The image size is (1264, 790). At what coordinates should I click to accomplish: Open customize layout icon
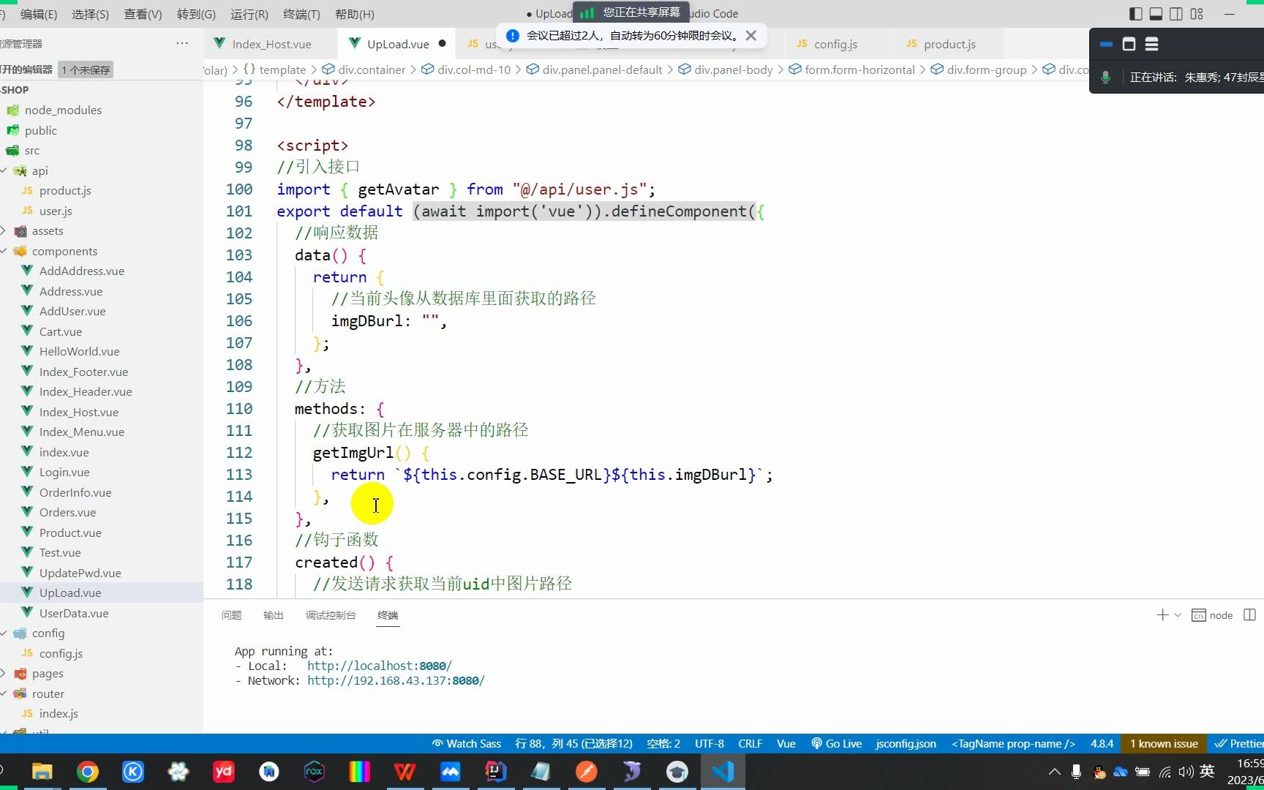1197,14
